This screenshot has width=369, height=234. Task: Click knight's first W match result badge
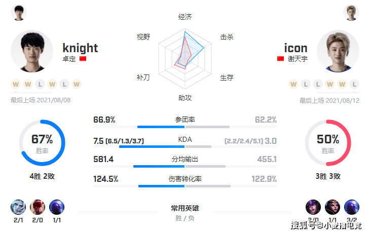point(16,84)
